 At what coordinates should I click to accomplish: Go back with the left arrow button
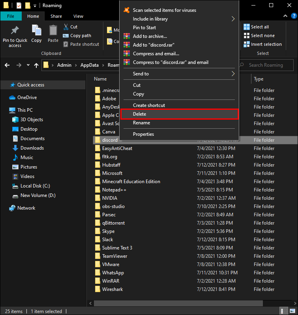(7, 65)
